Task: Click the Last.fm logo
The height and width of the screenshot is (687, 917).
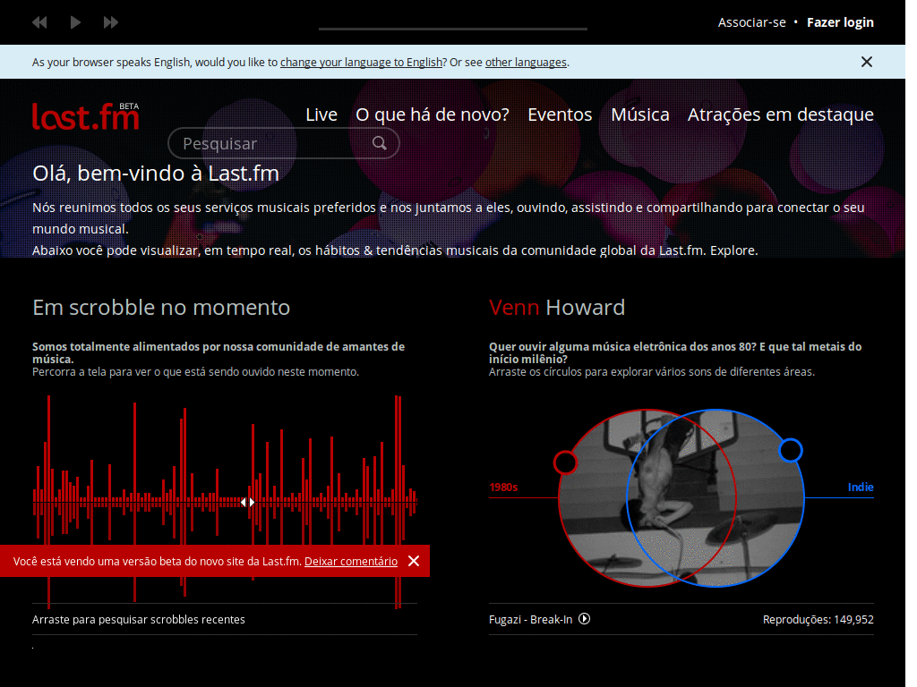Action: (86, 115)
